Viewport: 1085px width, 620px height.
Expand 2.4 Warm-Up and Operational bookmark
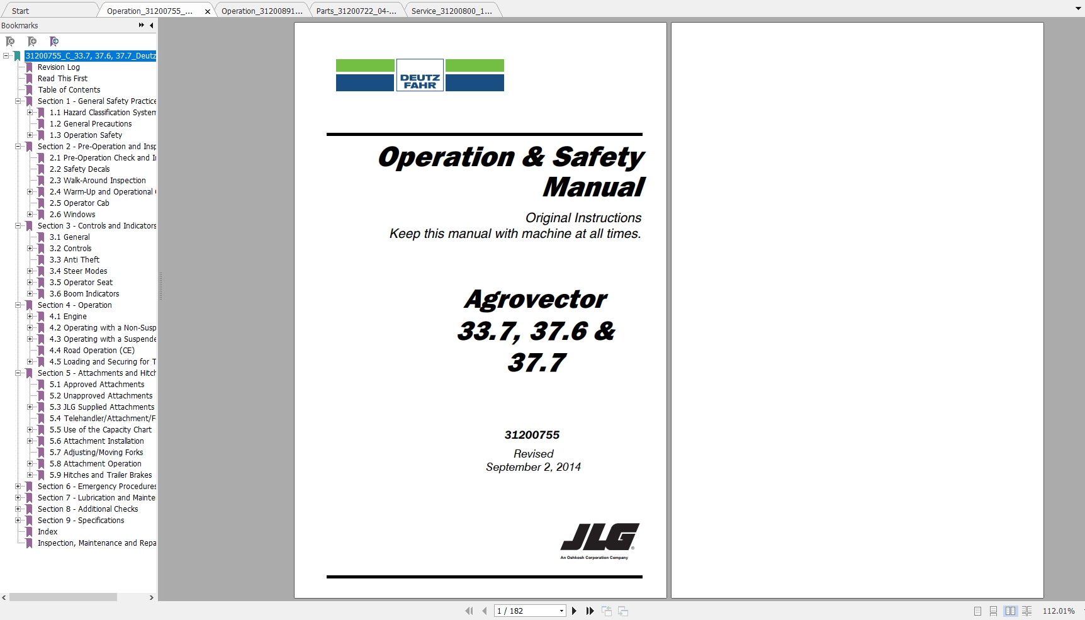click(x=30, y=191)
